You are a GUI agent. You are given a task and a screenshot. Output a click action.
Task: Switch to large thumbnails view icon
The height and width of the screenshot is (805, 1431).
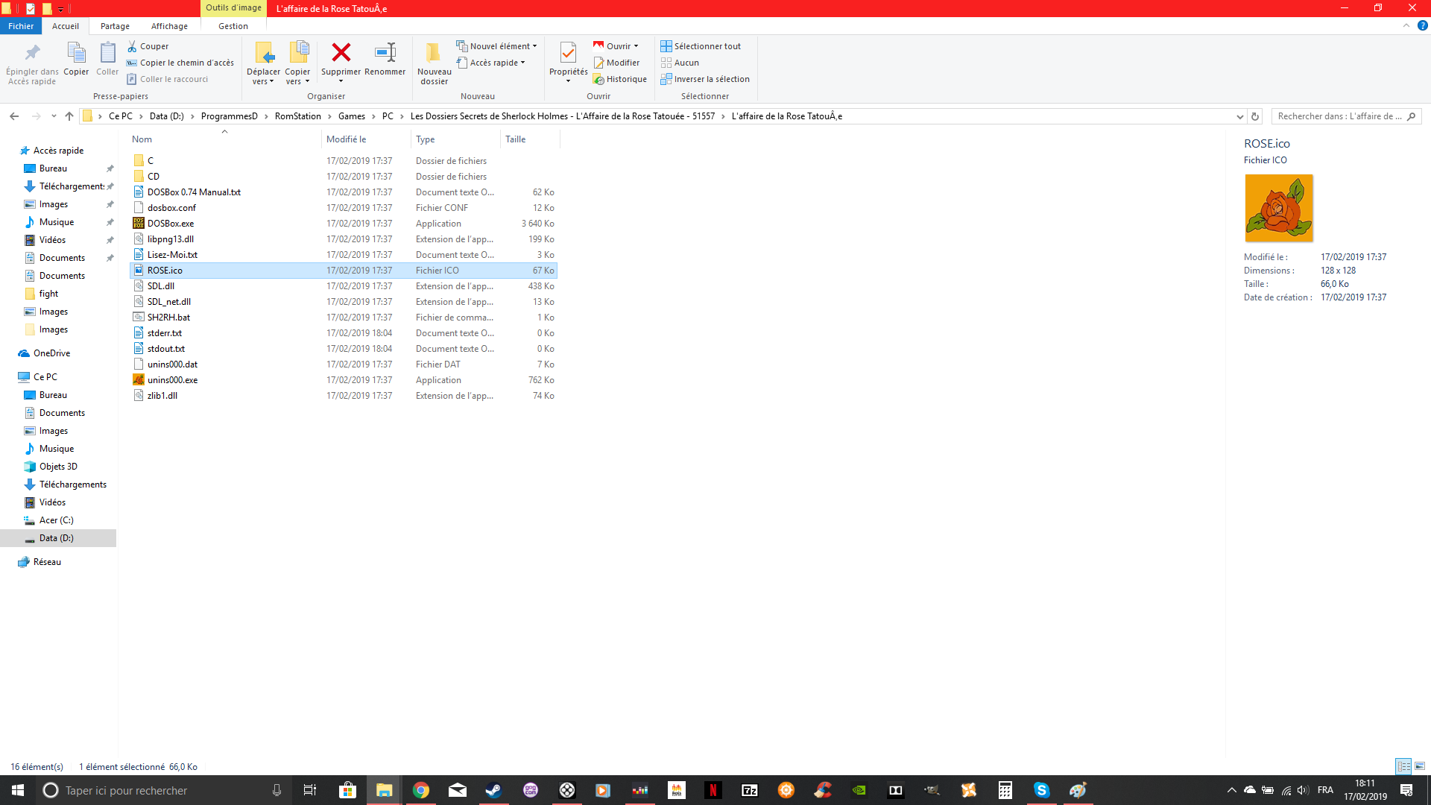click(1420, 766)
